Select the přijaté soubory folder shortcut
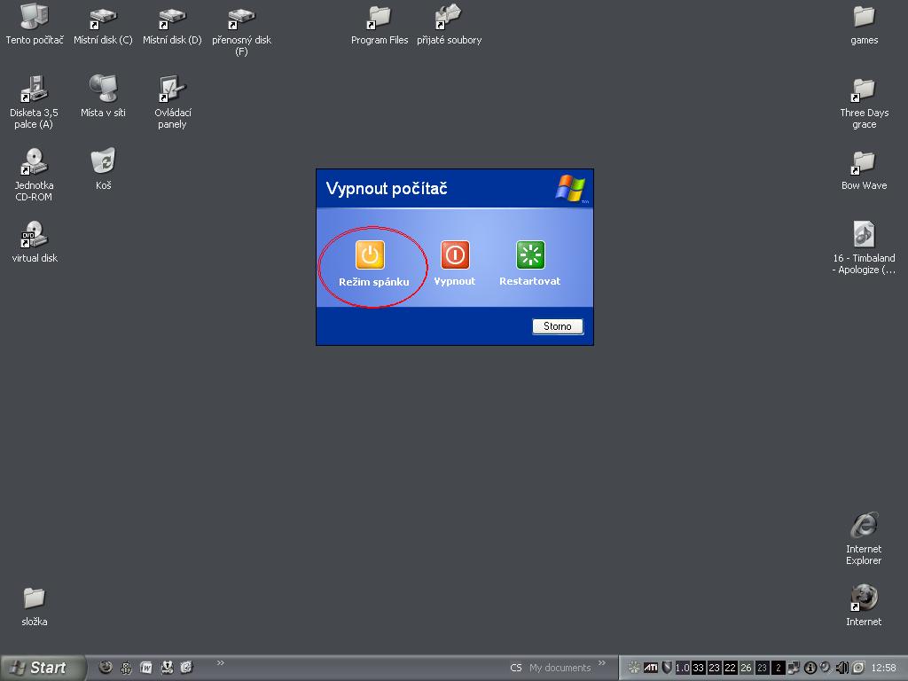Screen dimensions: 908x681 click(x=449, y=25)
